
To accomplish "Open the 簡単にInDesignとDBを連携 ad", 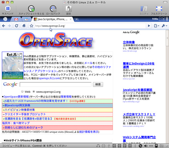I will pyautogui.click(x=139, y=65).
